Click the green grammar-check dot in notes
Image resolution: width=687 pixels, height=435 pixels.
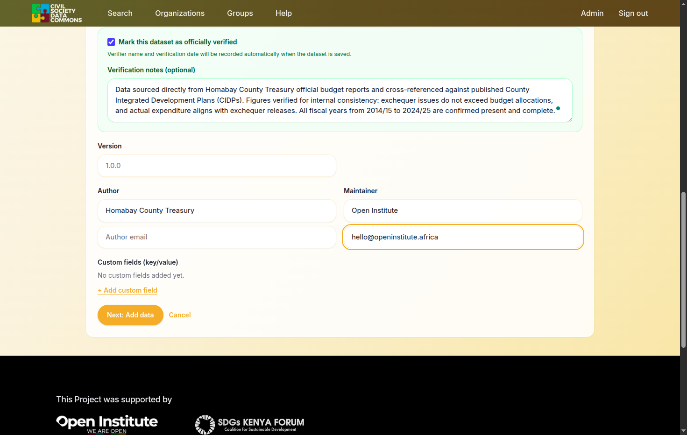point(558,108)
